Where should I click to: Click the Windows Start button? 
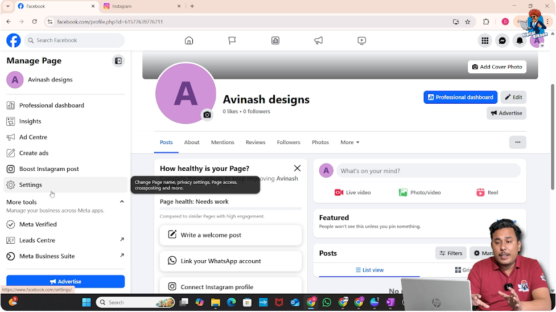coord(87,302)
